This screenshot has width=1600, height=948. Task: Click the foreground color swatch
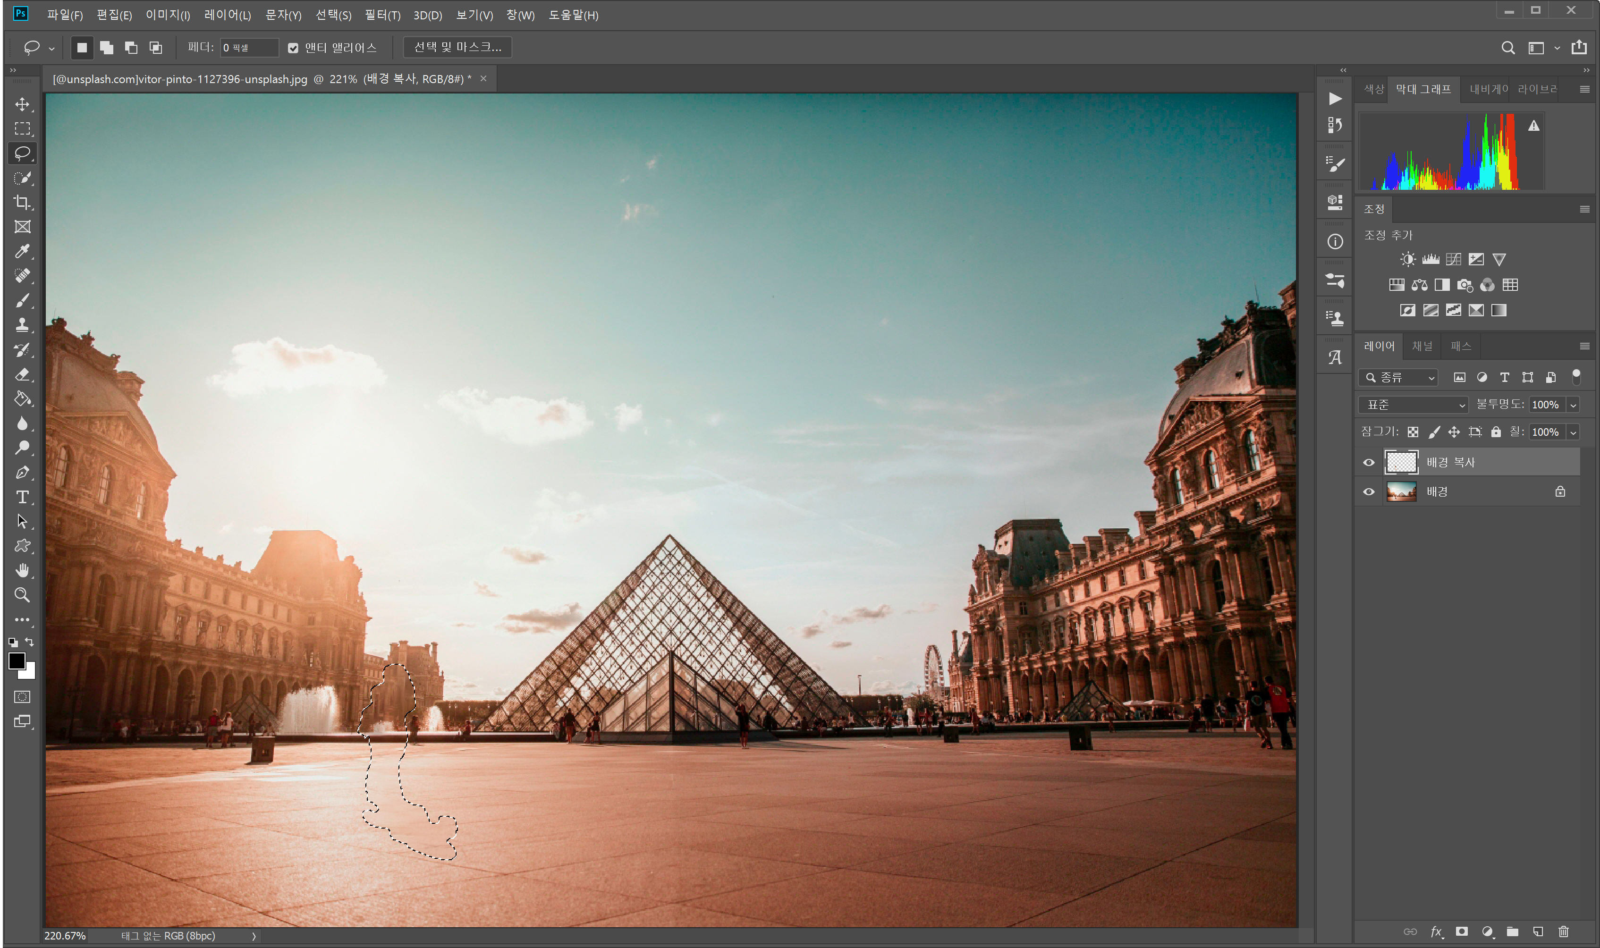coord(17,660)
